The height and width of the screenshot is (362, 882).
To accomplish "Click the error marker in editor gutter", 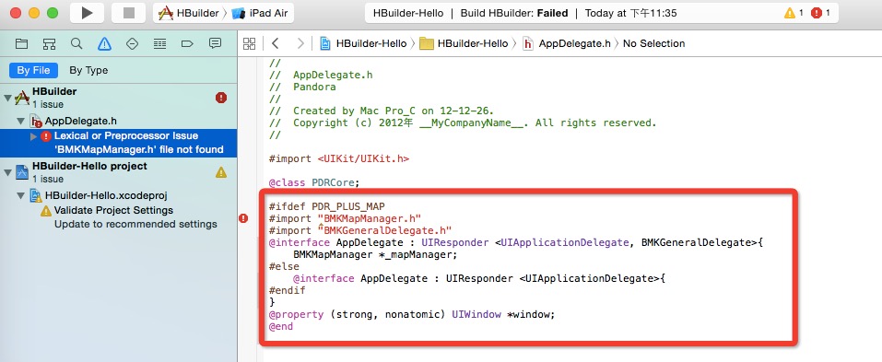I will pyautogui.click(x=243, y=218).
